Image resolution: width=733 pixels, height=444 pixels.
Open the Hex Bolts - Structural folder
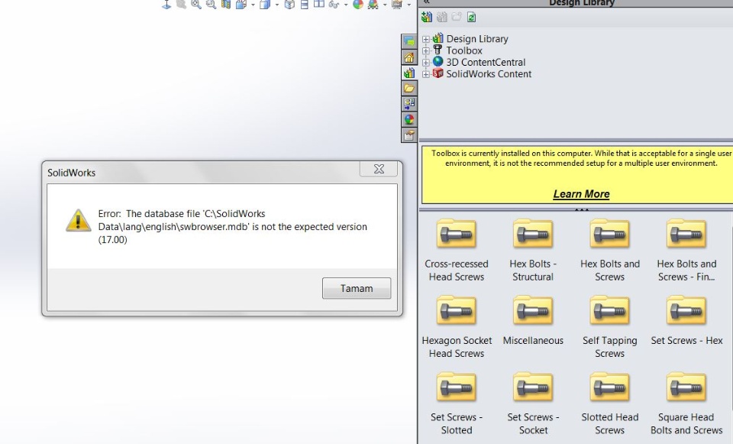click(533, 250)
